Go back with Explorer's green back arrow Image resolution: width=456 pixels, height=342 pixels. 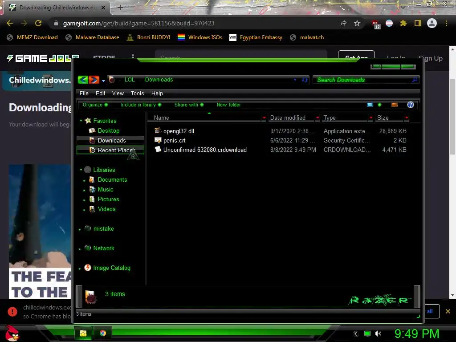pyautogui.click(x=83, y=80)
